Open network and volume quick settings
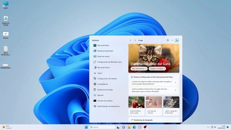Screen dimensions: 231x130 [213, 127]
